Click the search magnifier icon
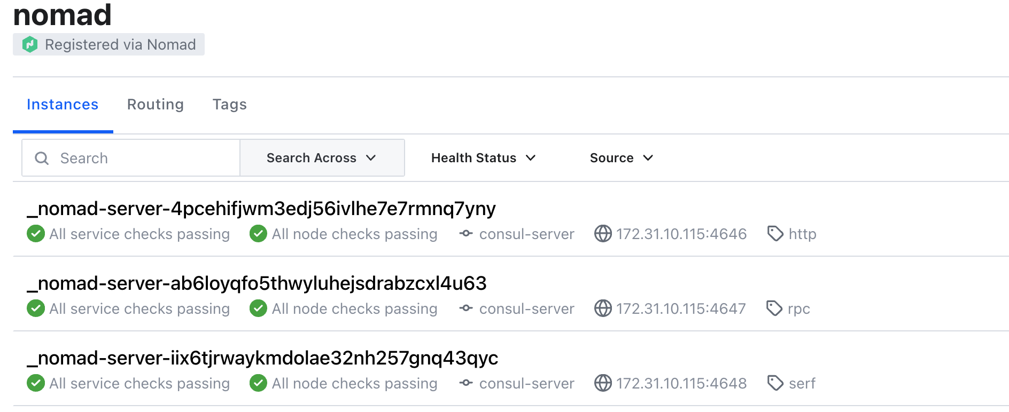 42,158
